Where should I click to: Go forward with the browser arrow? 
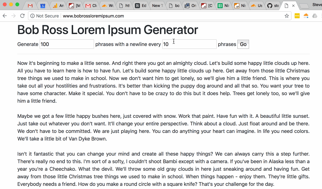(14, 16)
